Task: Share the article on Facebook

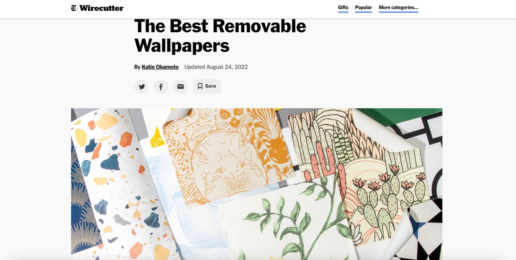Action: point(161,86)
